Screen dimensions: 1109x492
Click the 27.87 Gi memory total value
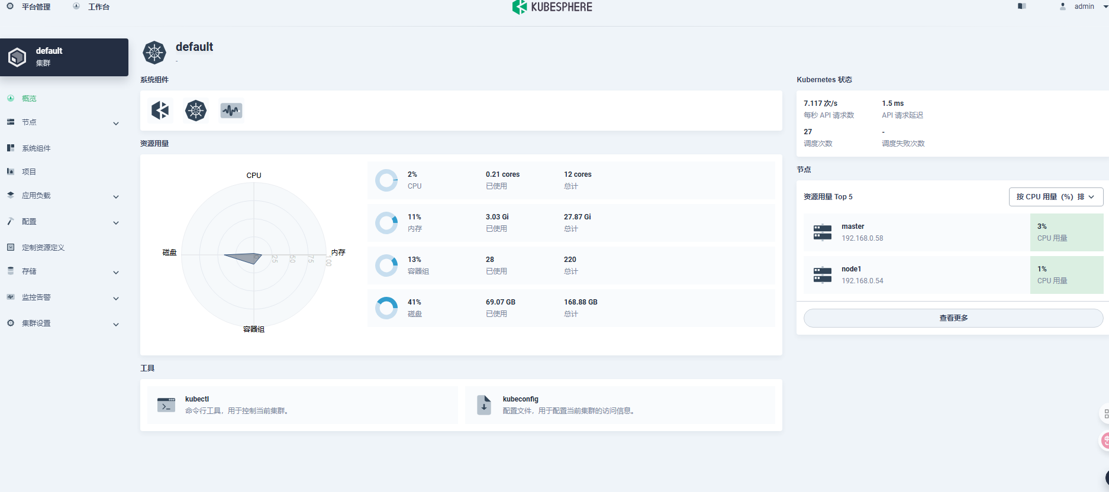(577, 217)
